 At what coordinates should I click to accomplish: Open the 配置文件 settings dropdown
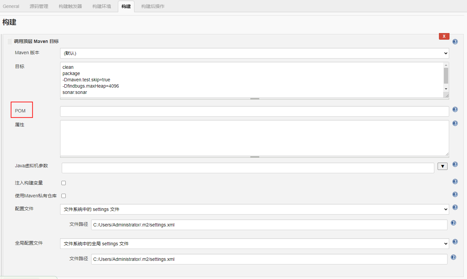point(254,209)
